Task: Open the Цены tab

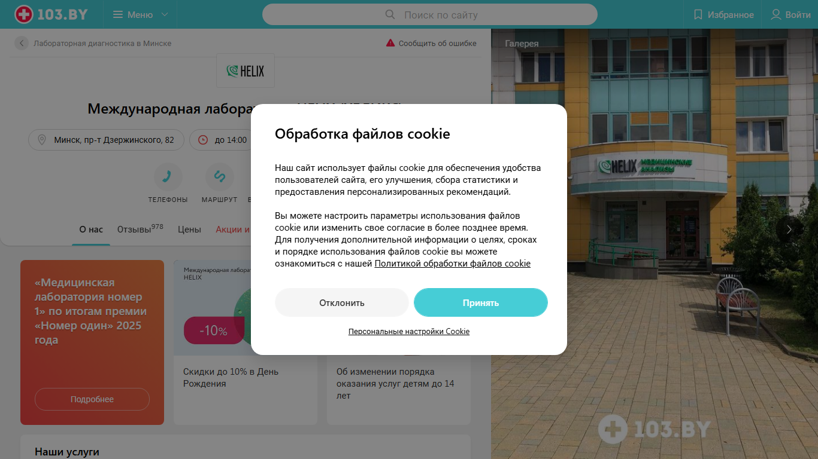Action: [x=189, y=229]
